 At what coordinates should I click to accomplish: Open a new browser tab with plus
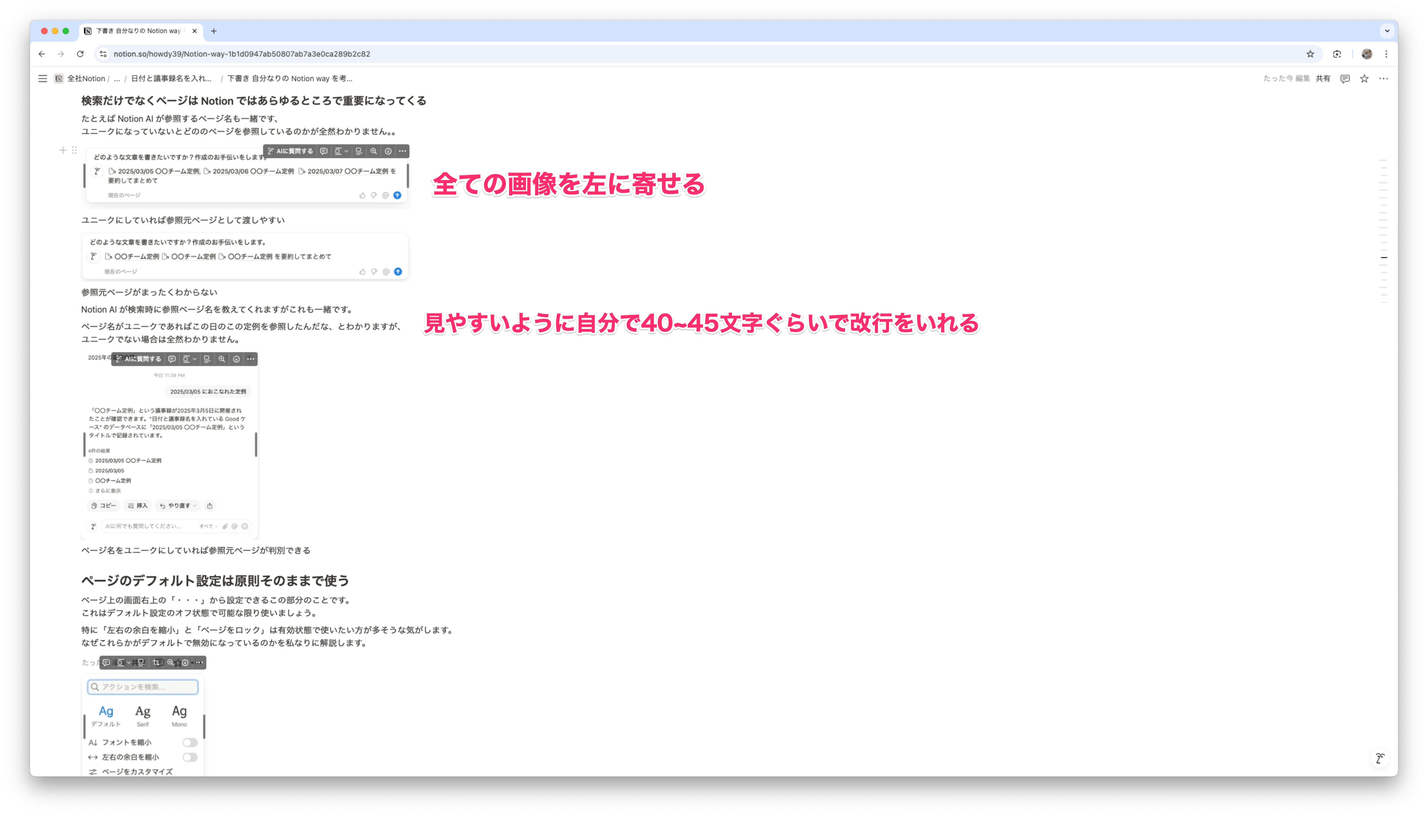(214, 31)
